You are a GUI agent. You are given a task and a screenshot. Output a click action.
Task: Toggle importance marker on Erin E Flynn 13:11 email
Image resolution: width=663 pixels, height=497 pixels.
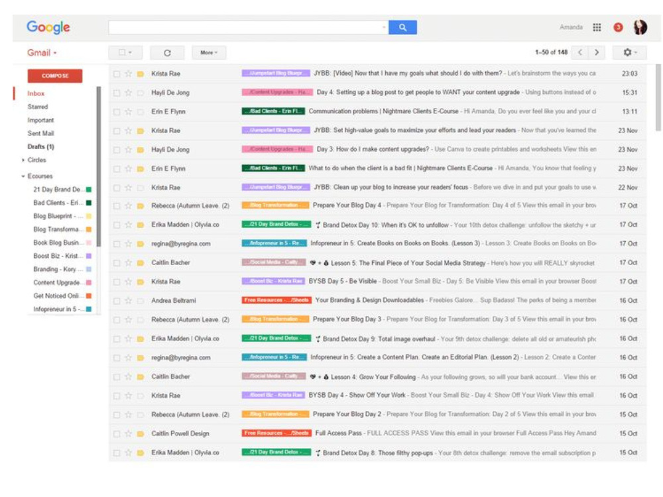141,112
